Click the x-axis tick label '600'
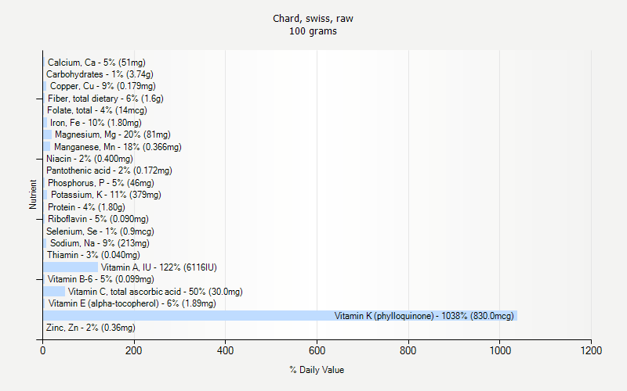 (317, 350)
